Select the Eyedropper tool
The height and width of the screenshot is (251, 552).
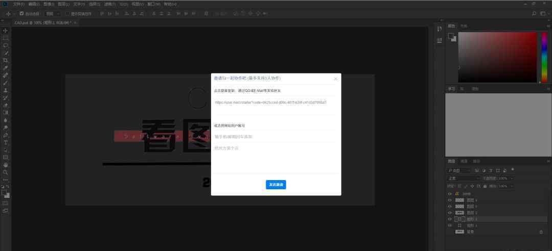point(6,68)
